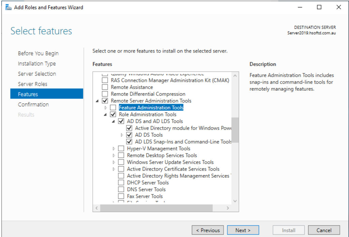The width and height of the screenshot is (349, 237).
Task: Uncheck Remote Server Administration Tools checkbox
Action: 105,101
